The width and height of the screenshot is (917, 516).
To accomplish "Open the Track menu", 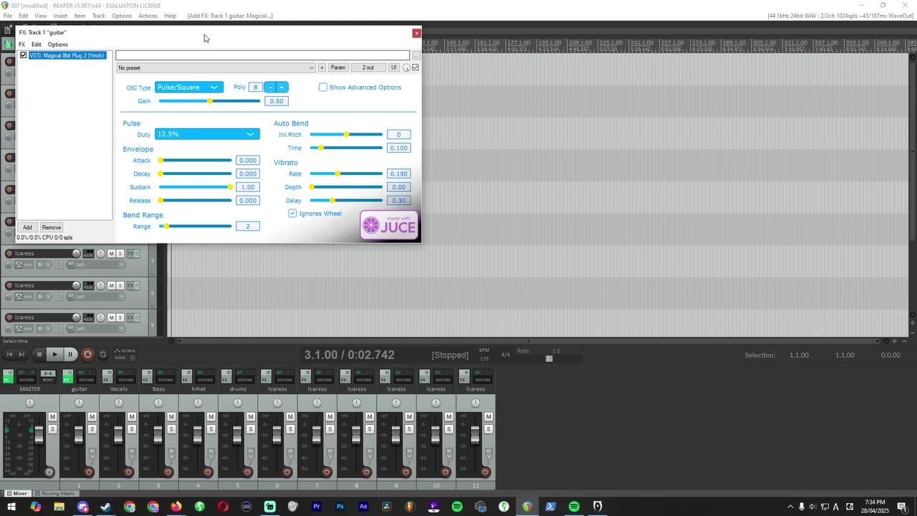I will pos(99,16).
